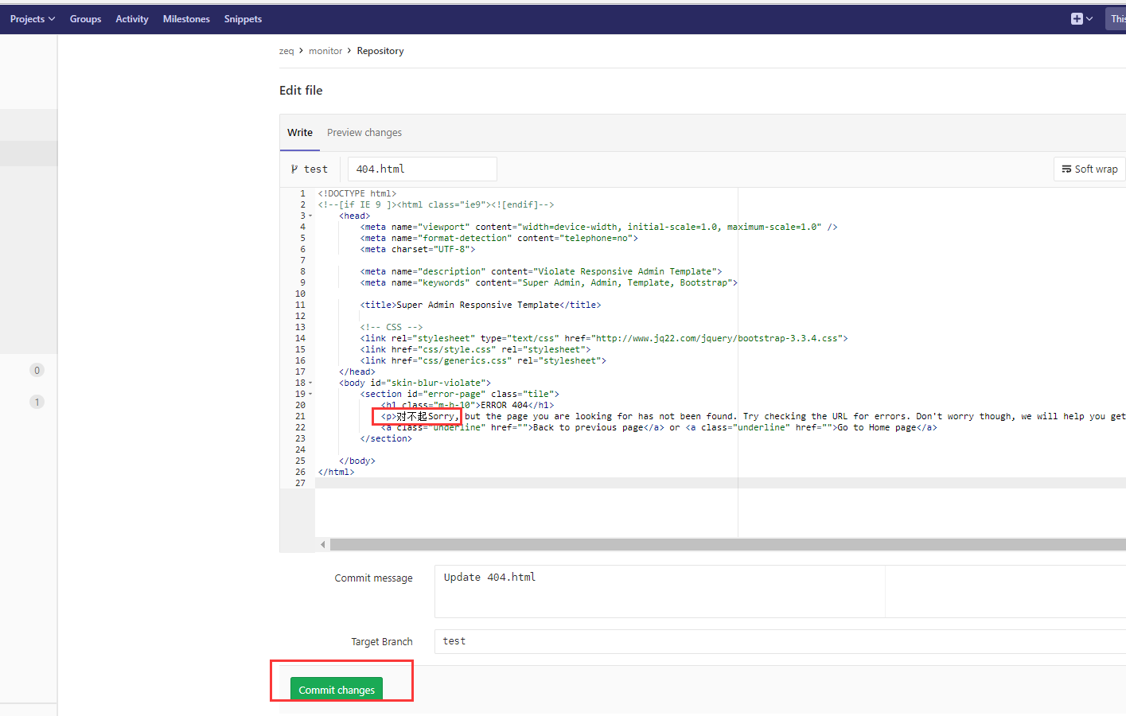Click the "+" create new icon in the navbar
Image resolution: width=1126 pixels, height=716 pixels.
(x=1075, y=18)
